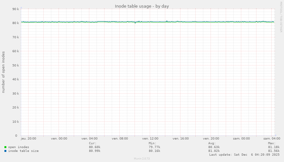This screenshot has width=284, height=162.
Task: Click the 'Cur:' column header
Action: pos(93,143)
